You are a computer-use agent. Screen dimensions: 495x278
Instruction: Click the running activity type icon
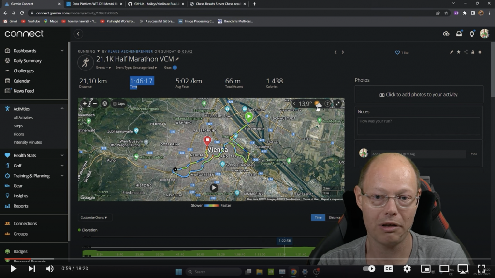tap(86, 62)
